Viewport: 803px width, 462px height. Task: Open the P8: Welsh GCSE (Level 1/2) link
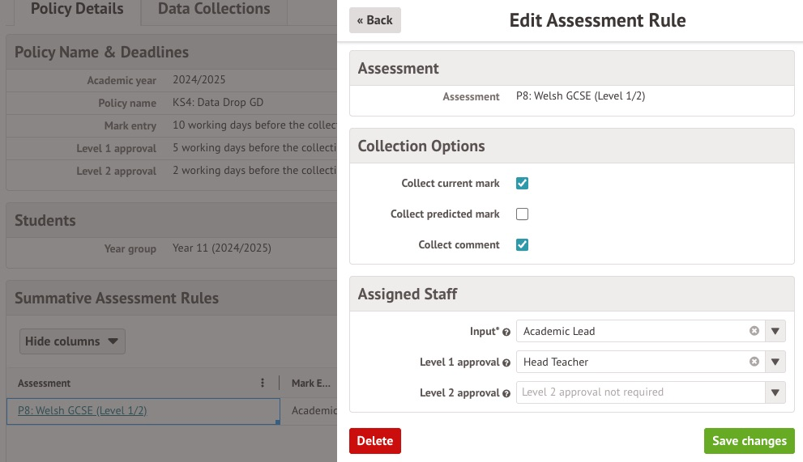point(82,410)
